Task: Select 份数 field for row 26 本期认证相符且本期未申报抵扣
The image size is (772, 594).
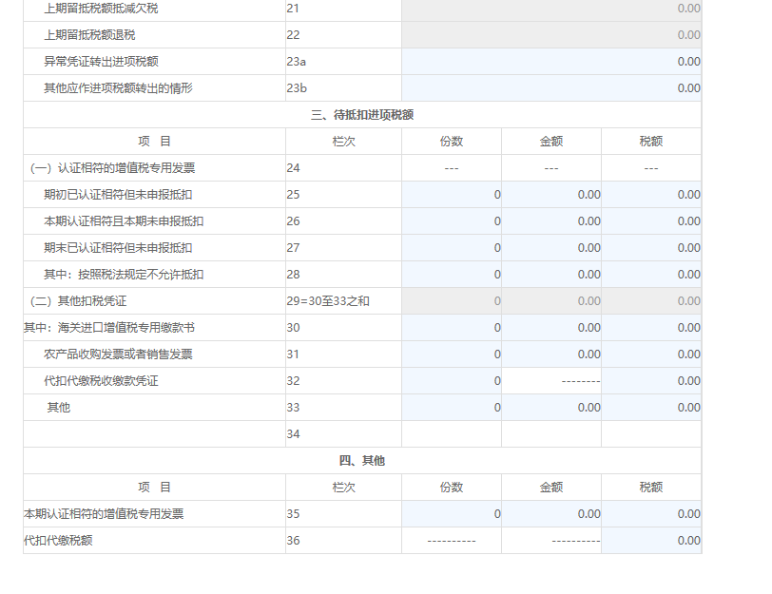Action: pos(452,221)
